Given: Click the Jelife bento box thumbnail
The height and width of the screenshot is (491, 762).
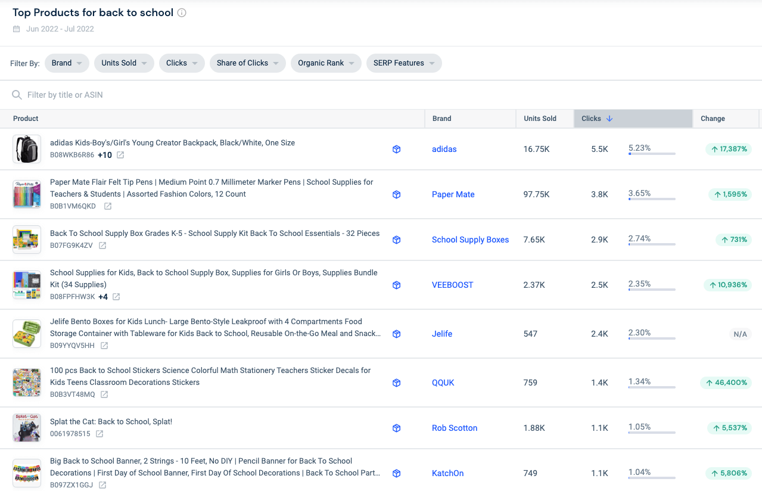Looking at the screenshot, I should 27,334.
